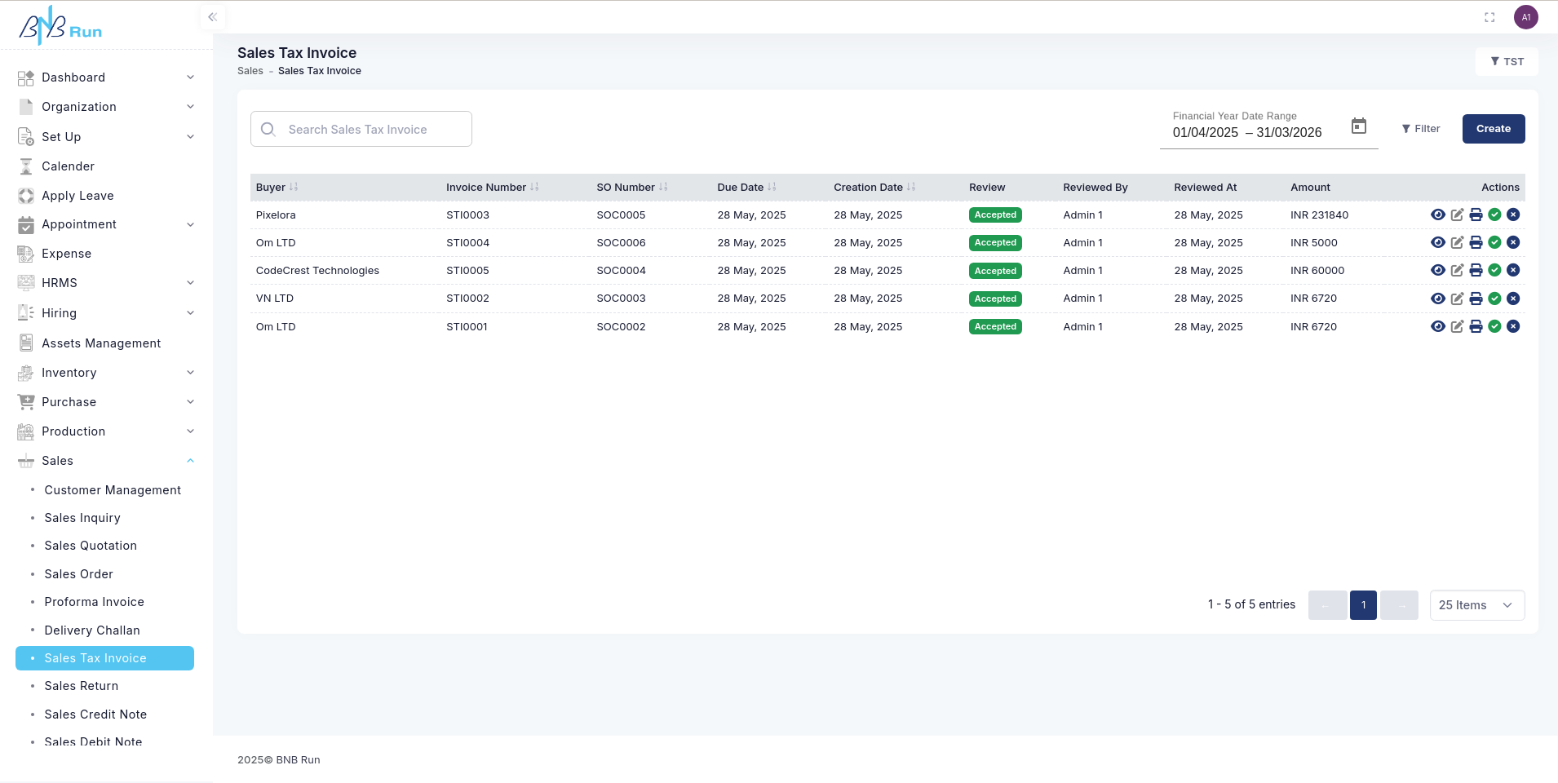Focus the Search Sales Tax Invoice field
This screenshot has height=783, width=1558.
pyautogui.click(x=361, y=129)
